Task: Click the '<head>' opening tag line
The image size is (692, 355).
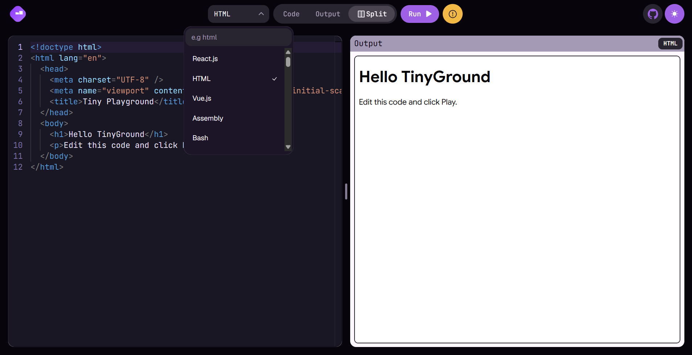Action: 54,69
